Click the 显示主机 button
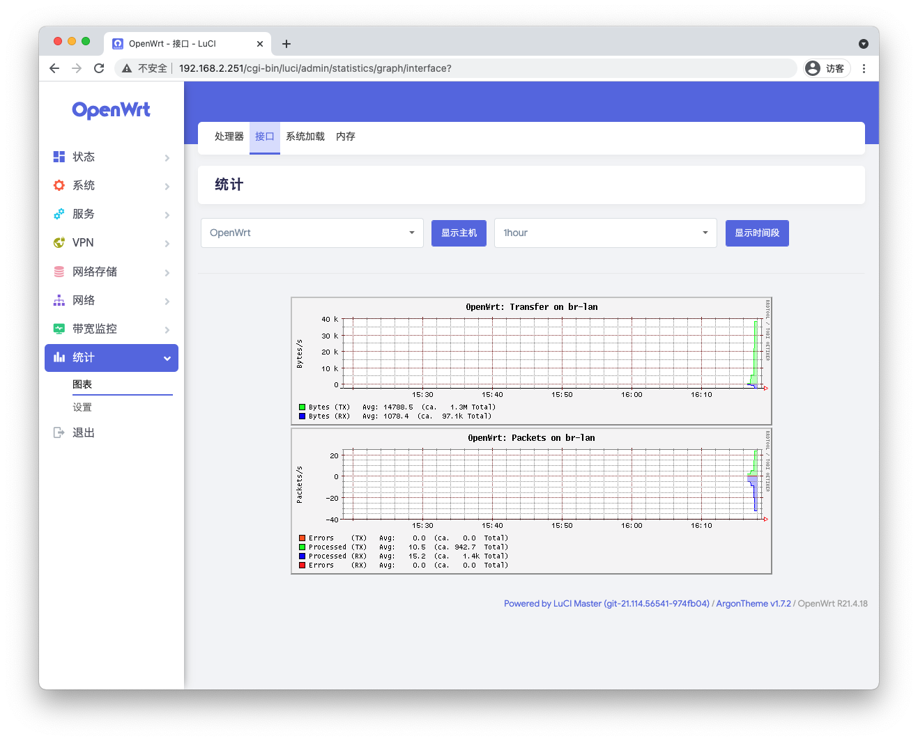 [459, 233]
